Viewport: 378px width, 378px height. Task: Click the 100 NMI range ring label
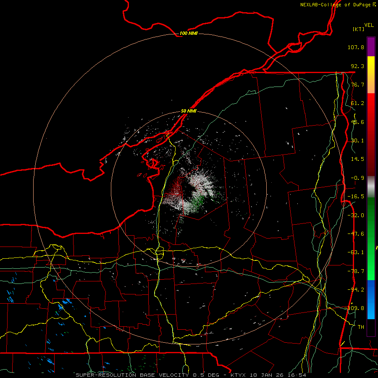[x=189, y=33]
